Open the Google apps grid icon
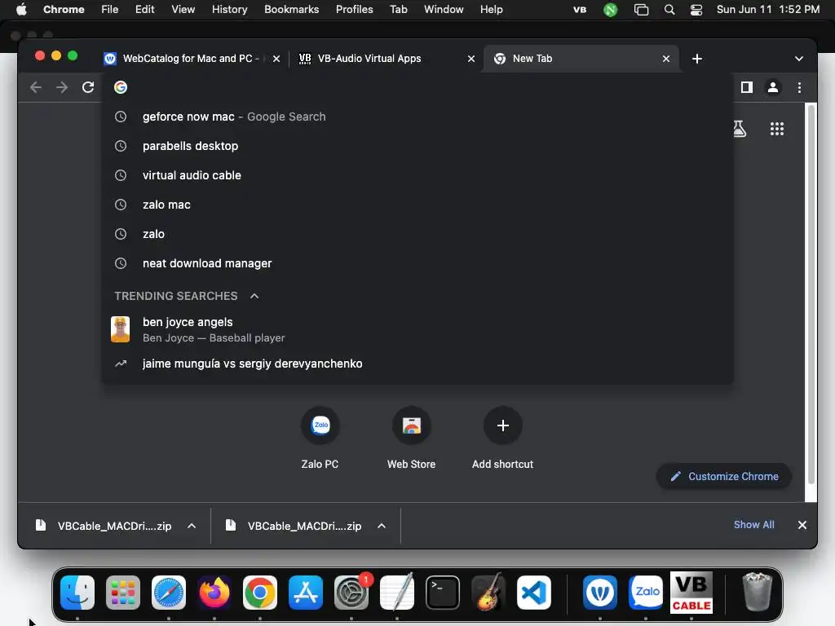This screenshot has width=835, height=626. tap(777, 129)
